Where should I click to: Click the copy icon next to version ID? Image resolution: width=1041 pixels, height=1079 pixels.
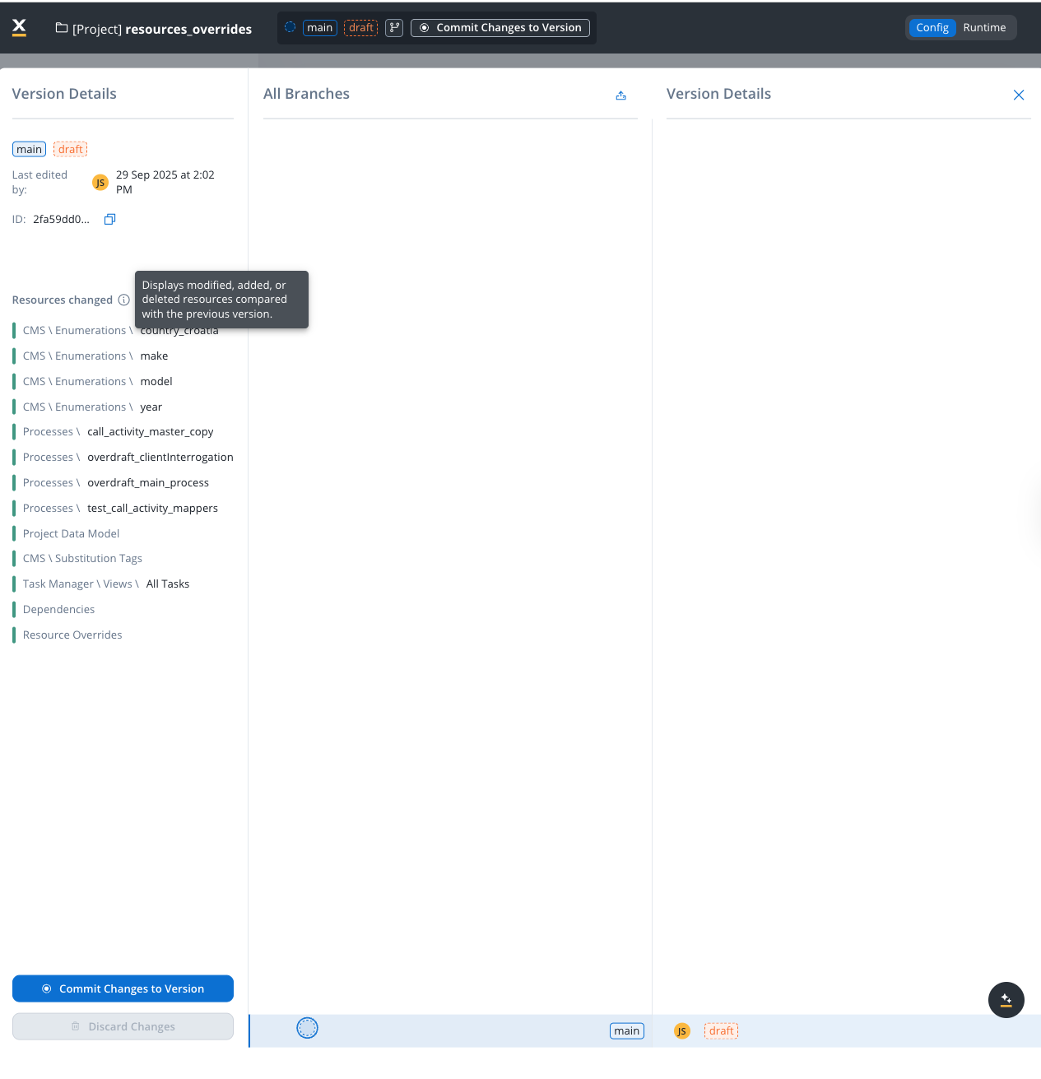[109, 219]
